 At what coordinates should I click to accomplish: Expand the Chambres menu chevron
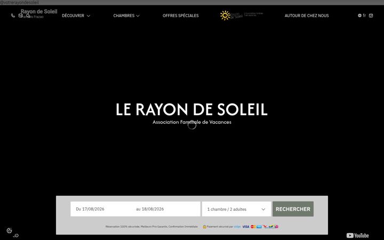[x=138, y=15]
